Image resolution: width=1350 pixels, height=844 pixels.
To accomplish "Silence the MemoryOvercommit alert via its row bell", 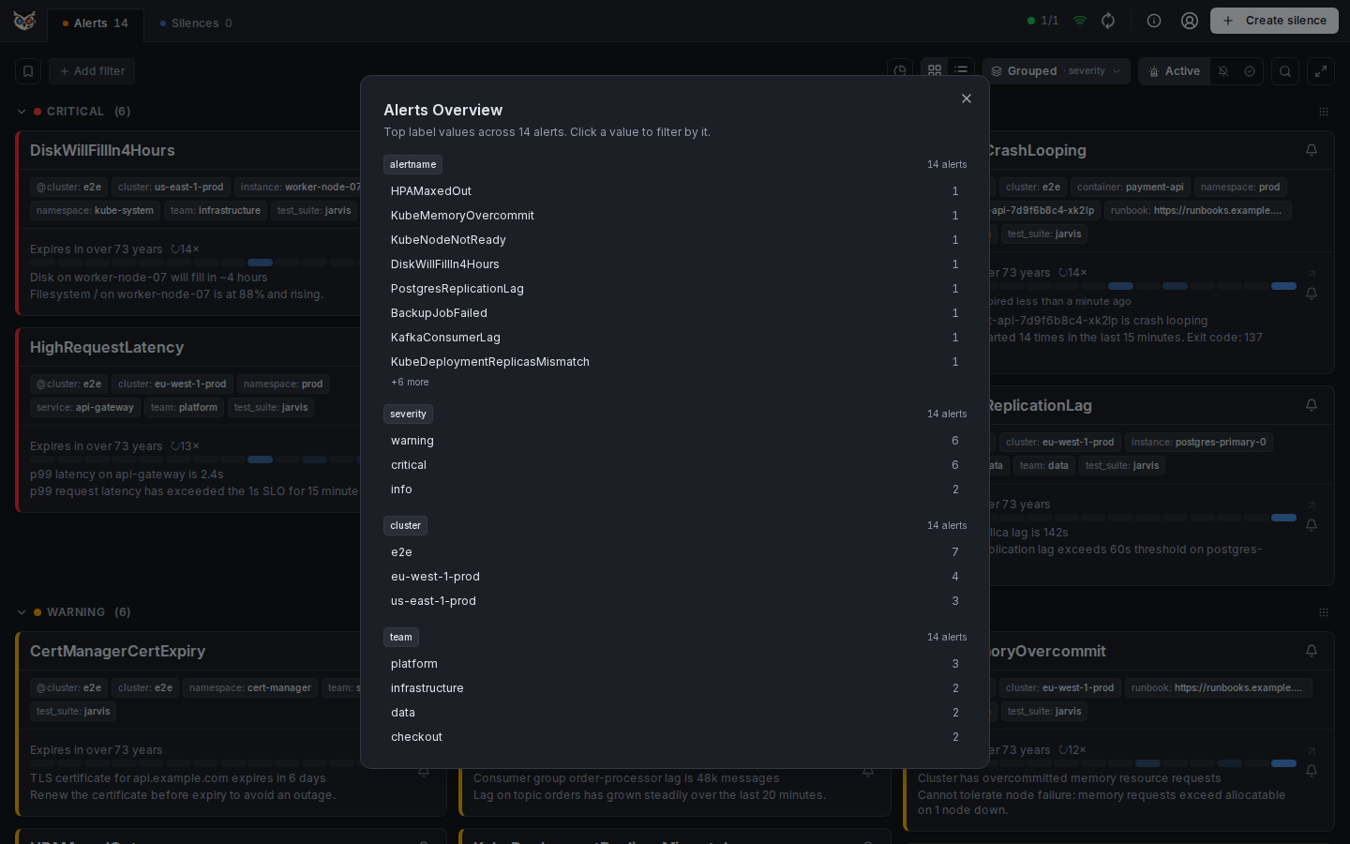I will point(1312,771).
